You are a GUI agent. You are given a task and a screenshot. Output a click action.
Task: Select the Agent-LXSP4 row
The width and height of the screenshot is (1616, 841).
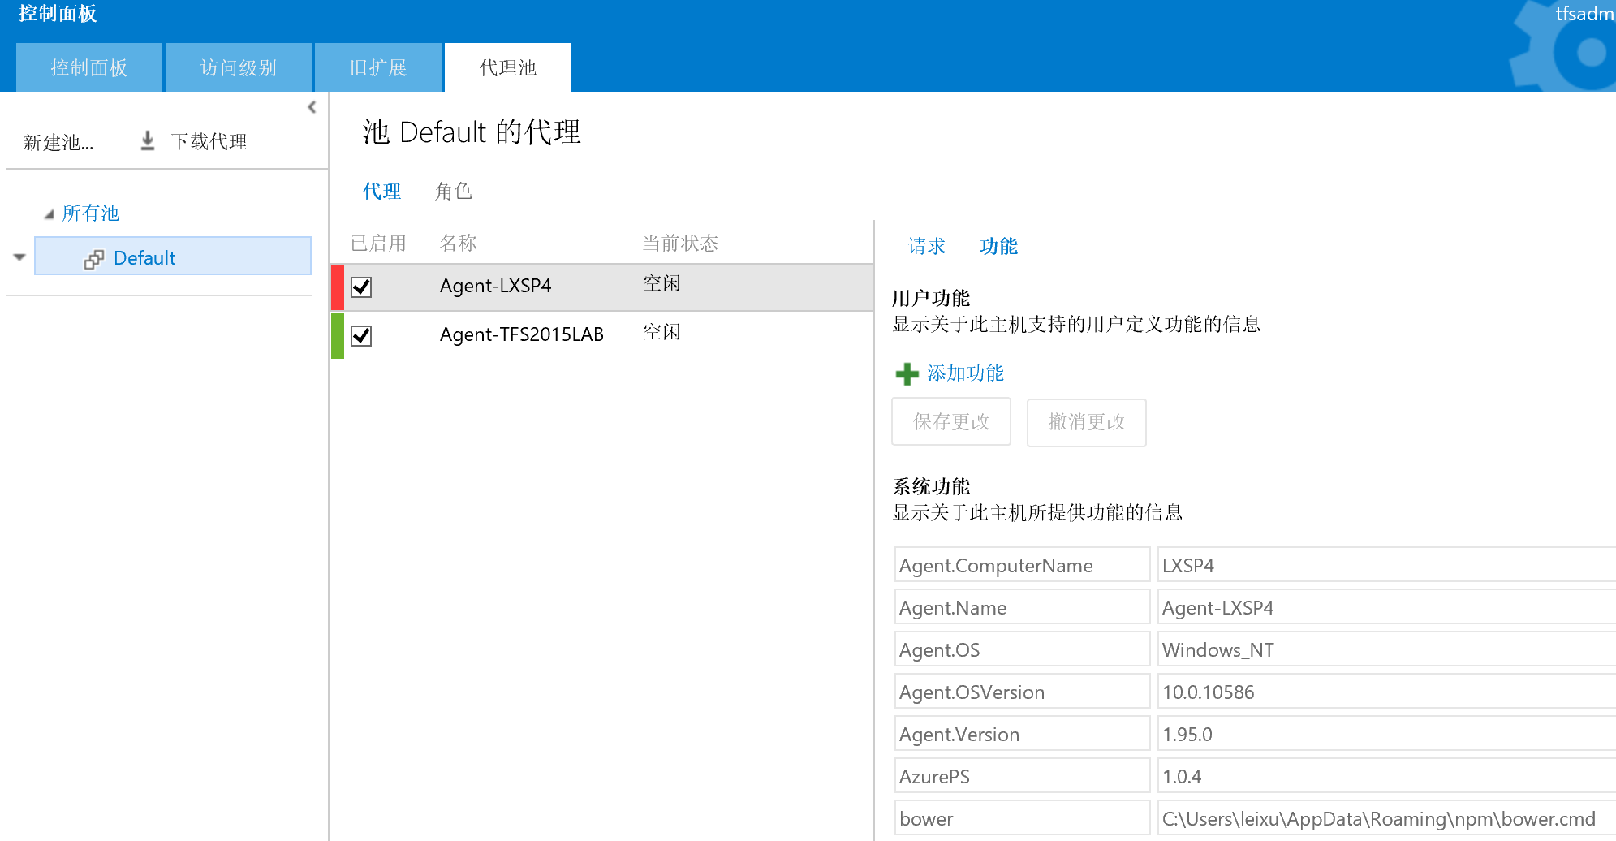click(602, 287)
